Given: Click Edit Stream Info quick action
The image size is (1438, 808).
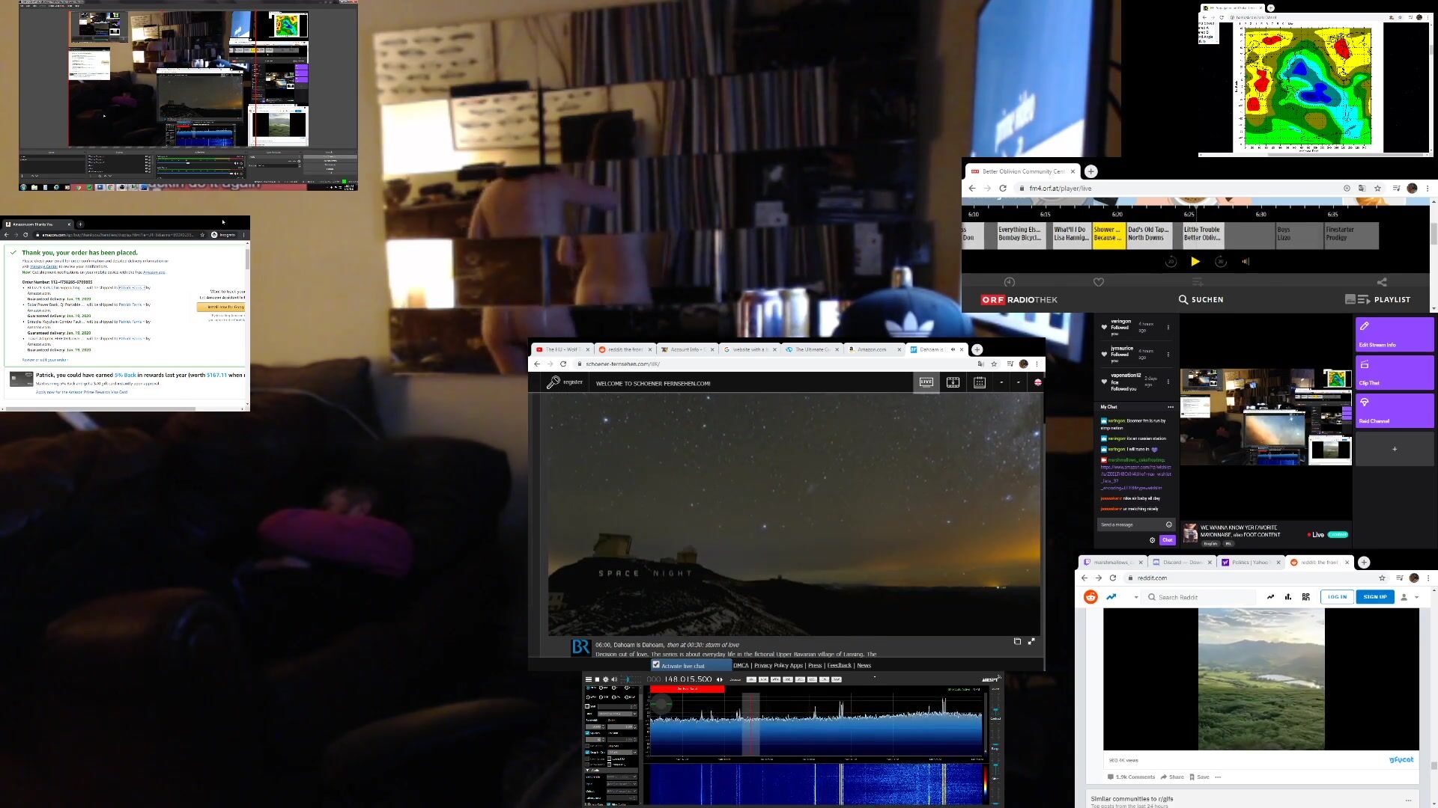Looking at the screenshot, I should pyautogui.click(x=1395, y=334).
